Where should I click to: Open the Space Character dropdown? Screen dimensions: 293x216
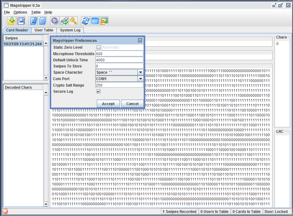pyautogui.click(x=141, y=72)
